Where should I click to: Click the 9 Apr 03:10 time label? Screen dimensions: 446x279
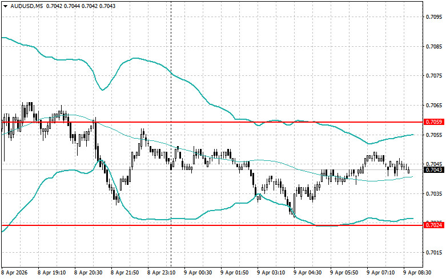tap(271, 273)
